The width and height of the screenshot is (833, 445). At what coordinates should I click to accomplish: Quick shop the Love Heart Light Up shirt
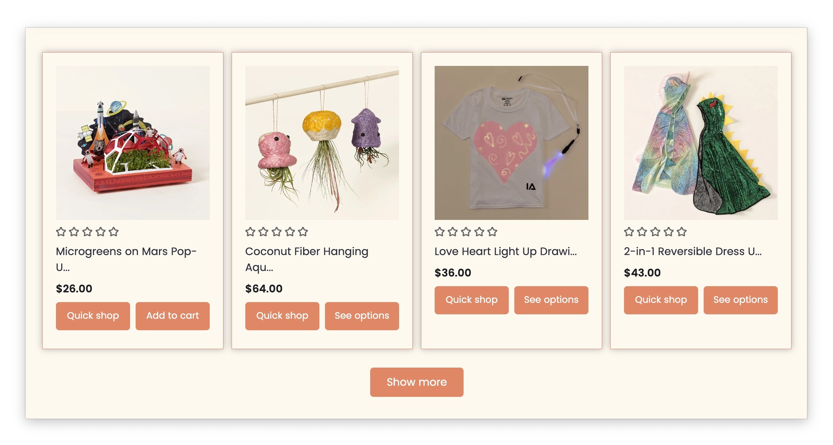click(x=471, y=300)
